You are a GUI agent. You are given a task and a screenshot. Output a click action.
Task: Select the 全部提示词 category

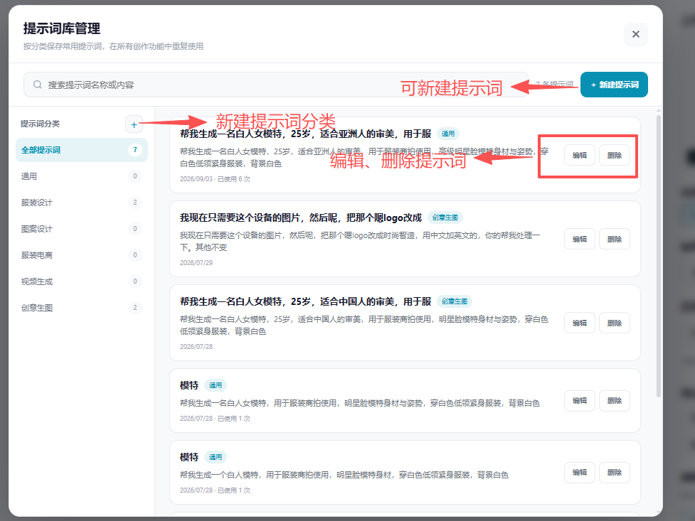click(x=82, y=150)
